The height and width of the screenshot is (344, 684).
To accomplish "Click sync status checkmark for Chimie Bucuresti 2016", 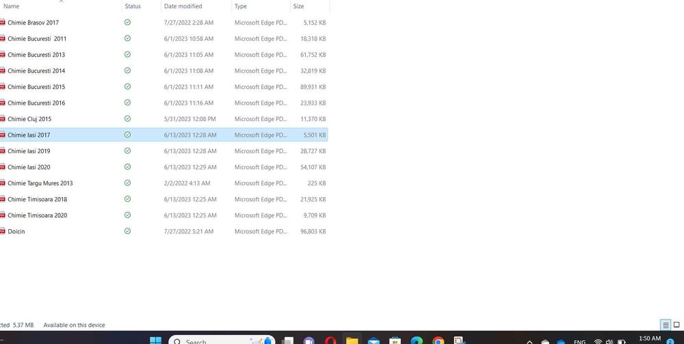I will (127, 103).
